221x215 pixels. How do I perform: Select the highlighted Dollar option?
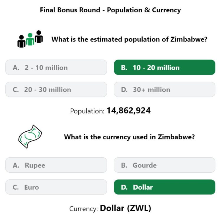164,187
